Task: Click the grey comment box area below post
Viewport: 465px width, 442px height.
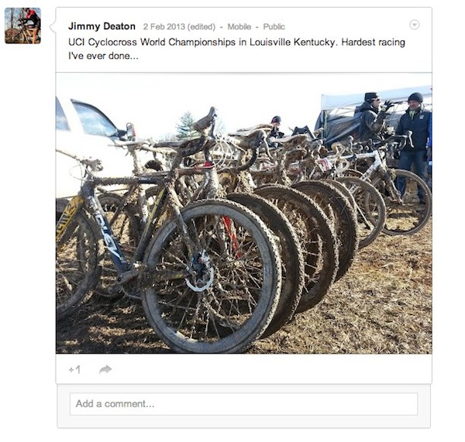Action: click(x=244, y=406)
